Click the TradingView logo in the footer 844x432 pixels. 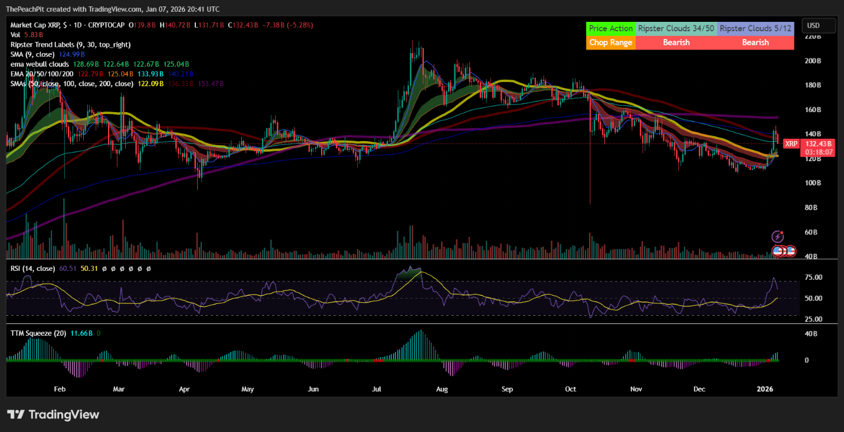pyautogui.click(x=53, y=414)
